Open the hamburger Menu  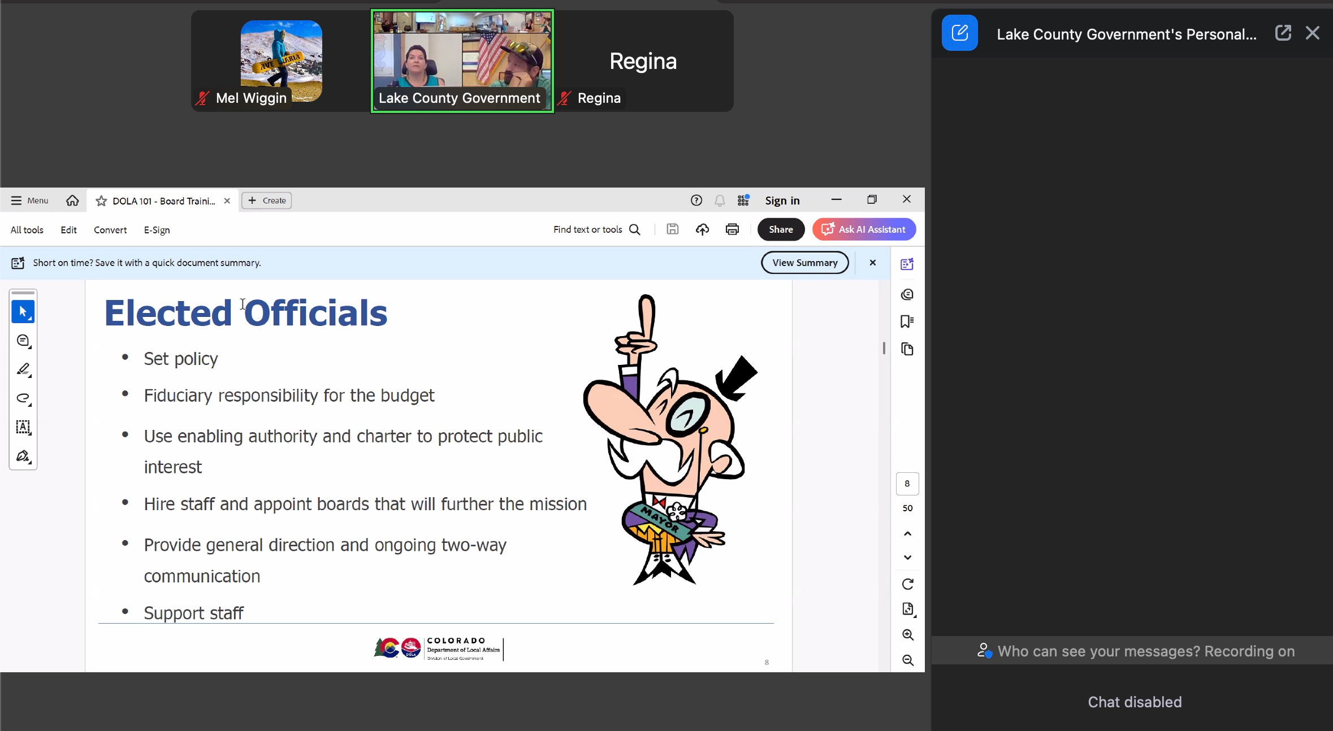(x=29, y=201)
